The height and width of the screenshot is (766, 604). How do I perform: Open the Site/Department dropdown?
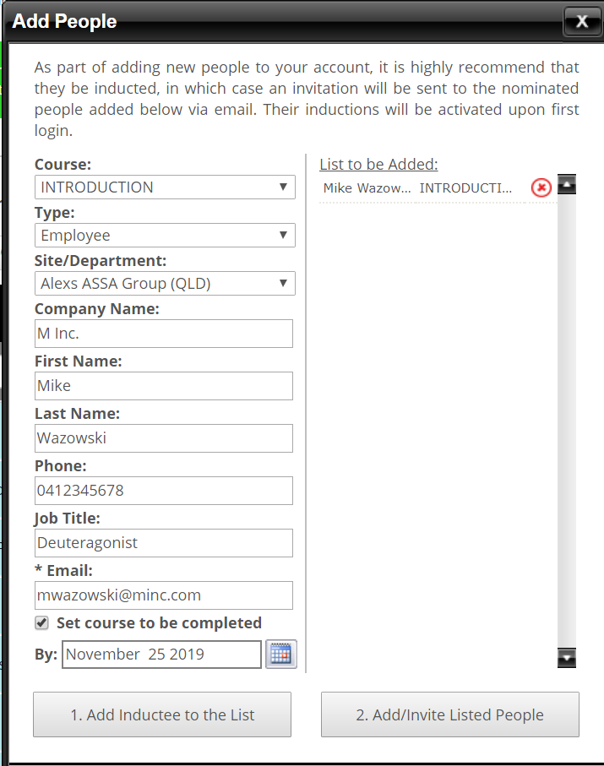pyautogui.click(x=165, y=283)
